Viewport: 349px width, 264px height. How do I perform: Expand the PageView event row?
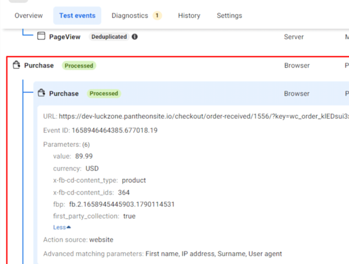click(65, 37)
